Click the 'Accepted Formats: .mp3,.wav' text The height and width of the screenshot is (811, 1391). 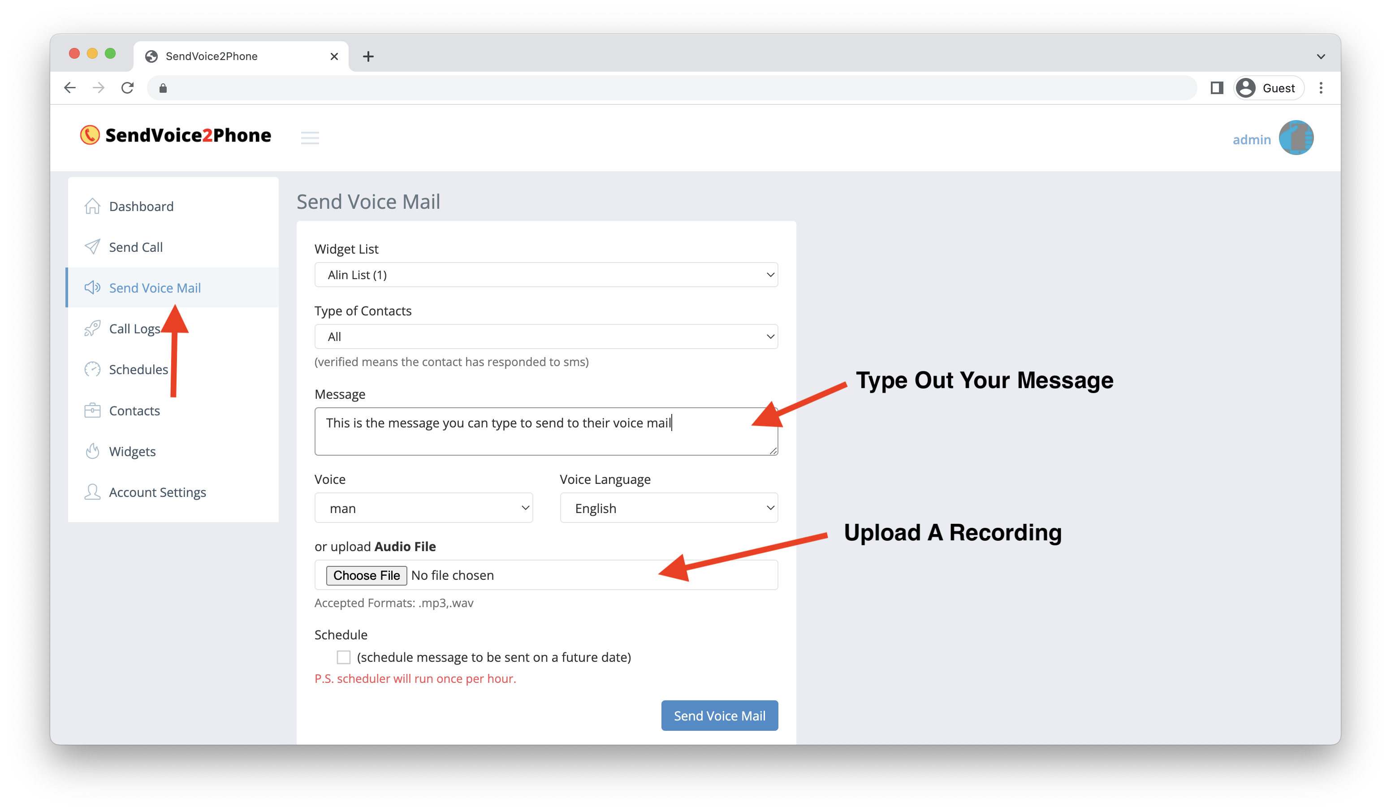(394, 603)
